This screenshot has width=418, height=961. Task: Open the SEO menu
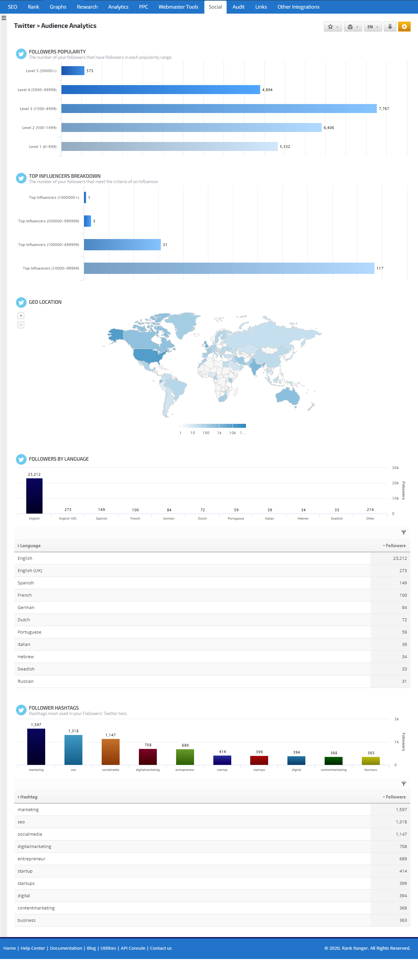13,7
